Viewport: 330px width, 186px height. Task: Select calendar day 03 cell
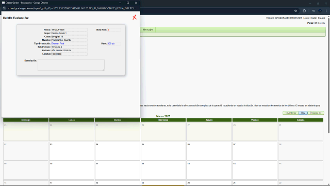[72, 151]
